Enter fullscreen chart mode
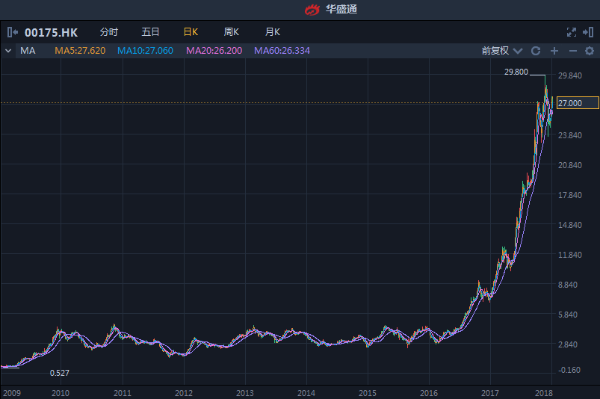Screen dimensions: 600x399 coord(572,32)
